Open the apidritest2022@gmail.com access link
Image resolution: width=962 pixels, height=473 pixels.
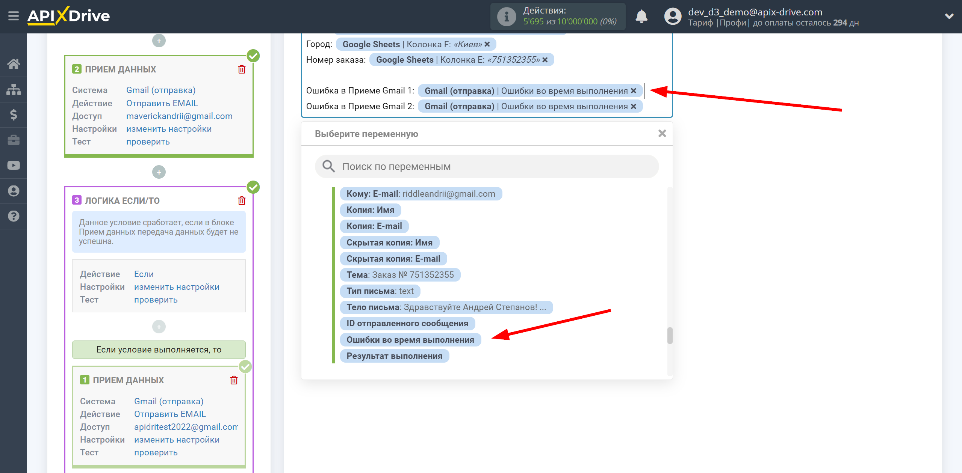pyautogui.click(x=186, y=427)
